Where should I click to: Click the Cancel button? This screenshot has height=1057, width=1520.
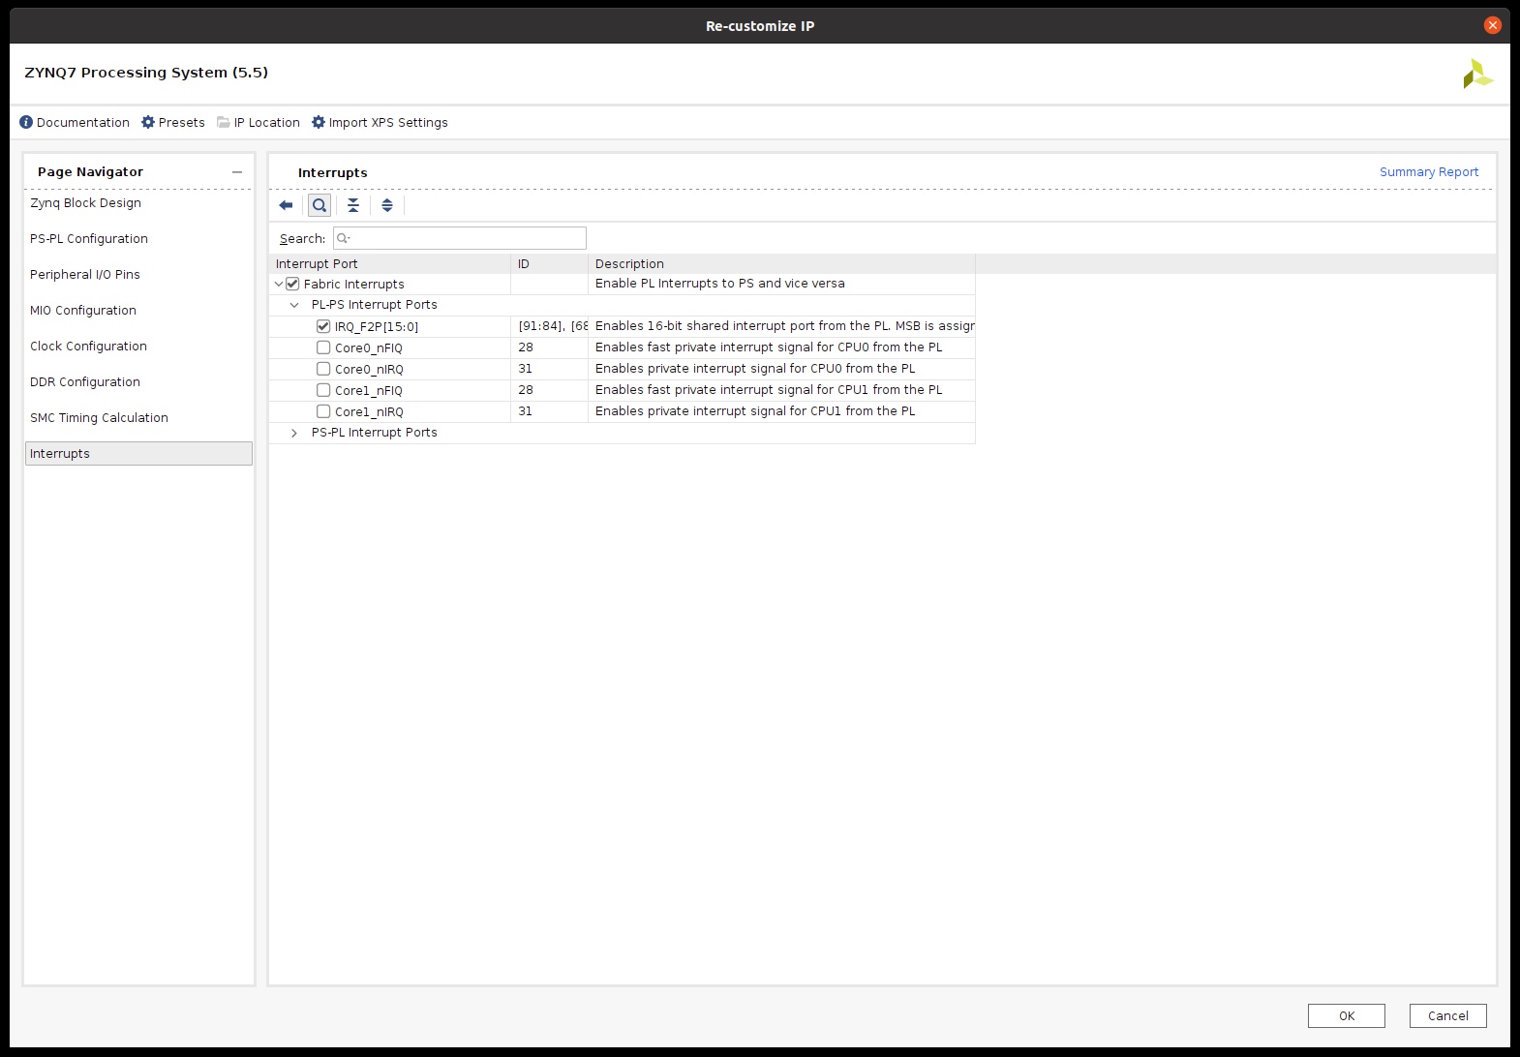[1447, 1015]
